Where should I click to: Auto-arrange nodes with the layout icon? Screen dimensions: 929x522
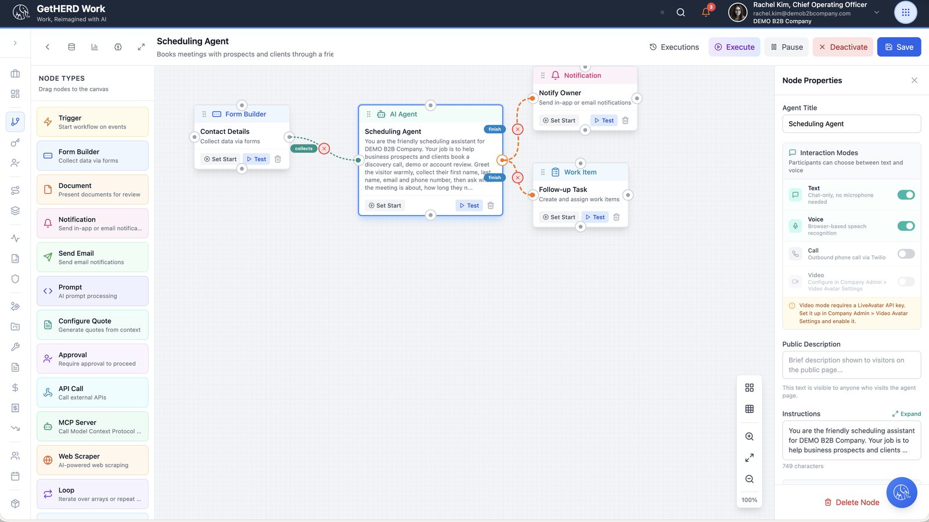click(750, 387)
